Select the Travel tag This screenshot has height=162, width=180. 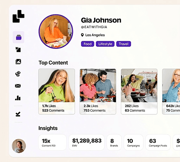[123, 44]
